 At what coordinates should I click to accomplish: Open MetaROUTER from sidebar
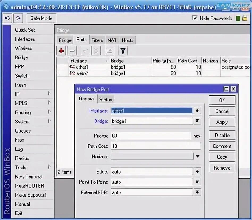point(30,186)
